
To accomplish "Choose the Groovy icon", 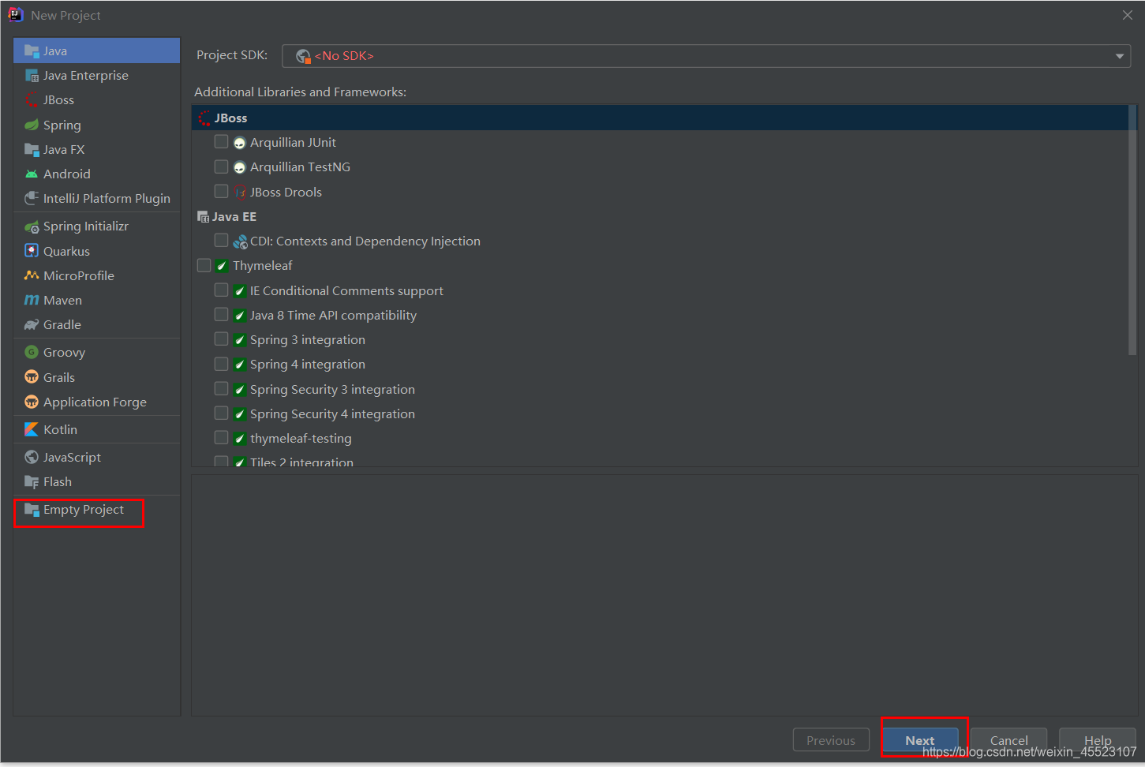I will (32, 352).
